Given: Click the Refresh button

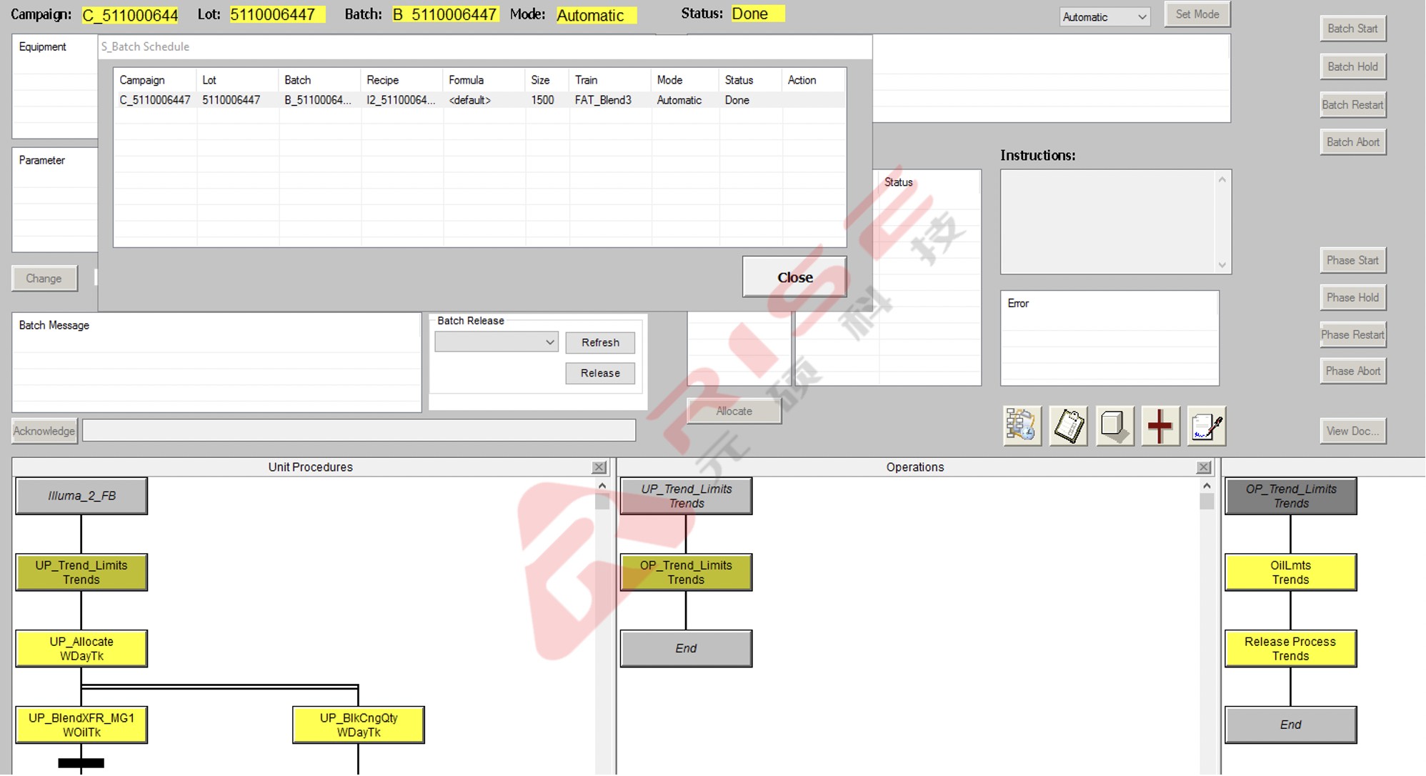Looking at the screenshot, I should click(599, 343).
